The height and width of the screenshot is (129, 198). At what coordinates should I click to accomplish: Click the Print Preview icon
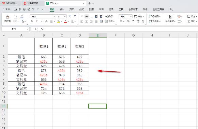(x=29, y=9)
